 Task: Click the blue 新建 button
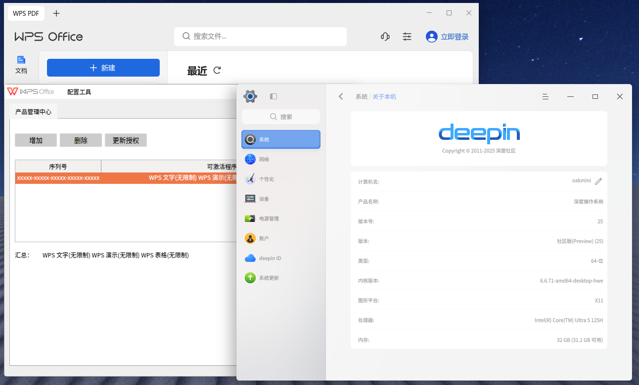click(103, 68)
